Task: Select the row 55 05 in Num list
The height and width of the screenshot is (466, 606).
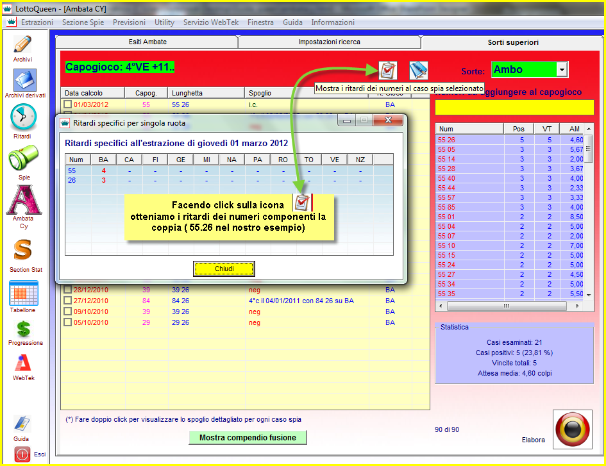Action: [x=509, y=149]
